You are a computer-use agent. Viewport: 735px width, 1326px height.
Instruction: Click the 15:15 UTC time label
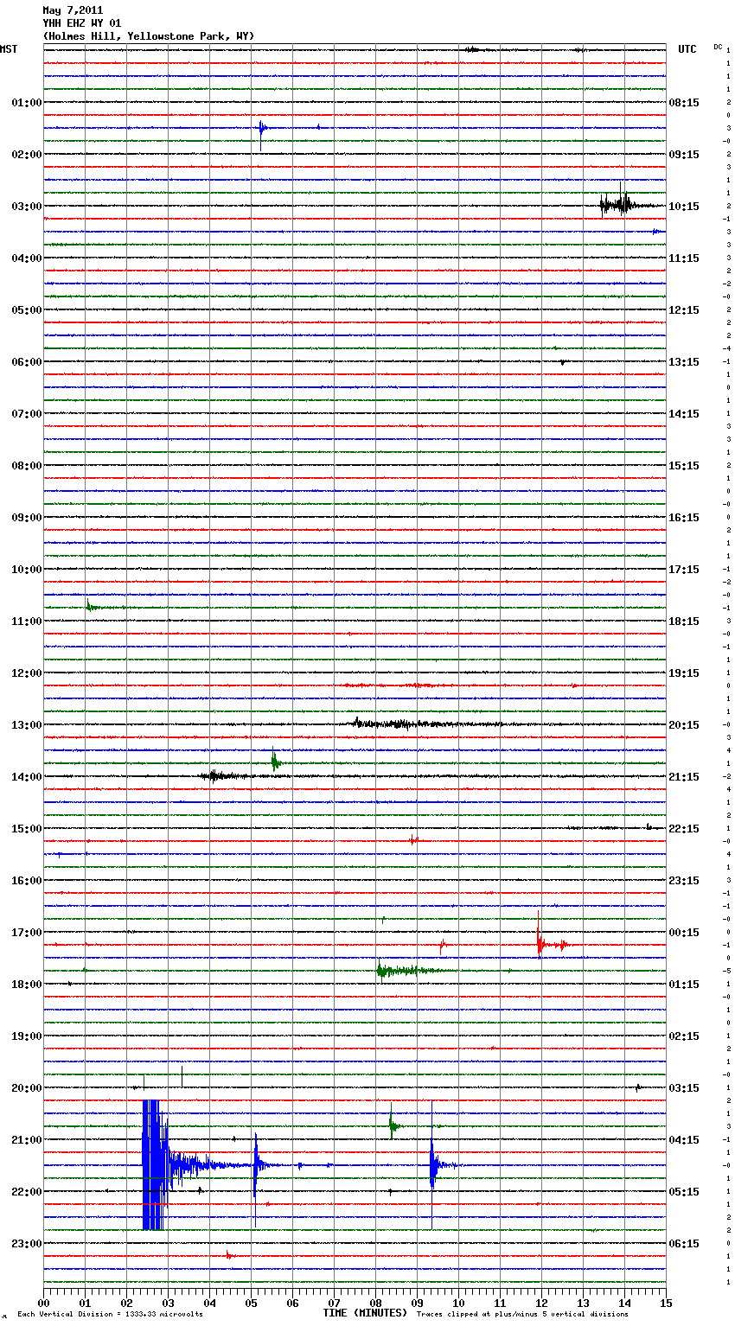[684, 466]
